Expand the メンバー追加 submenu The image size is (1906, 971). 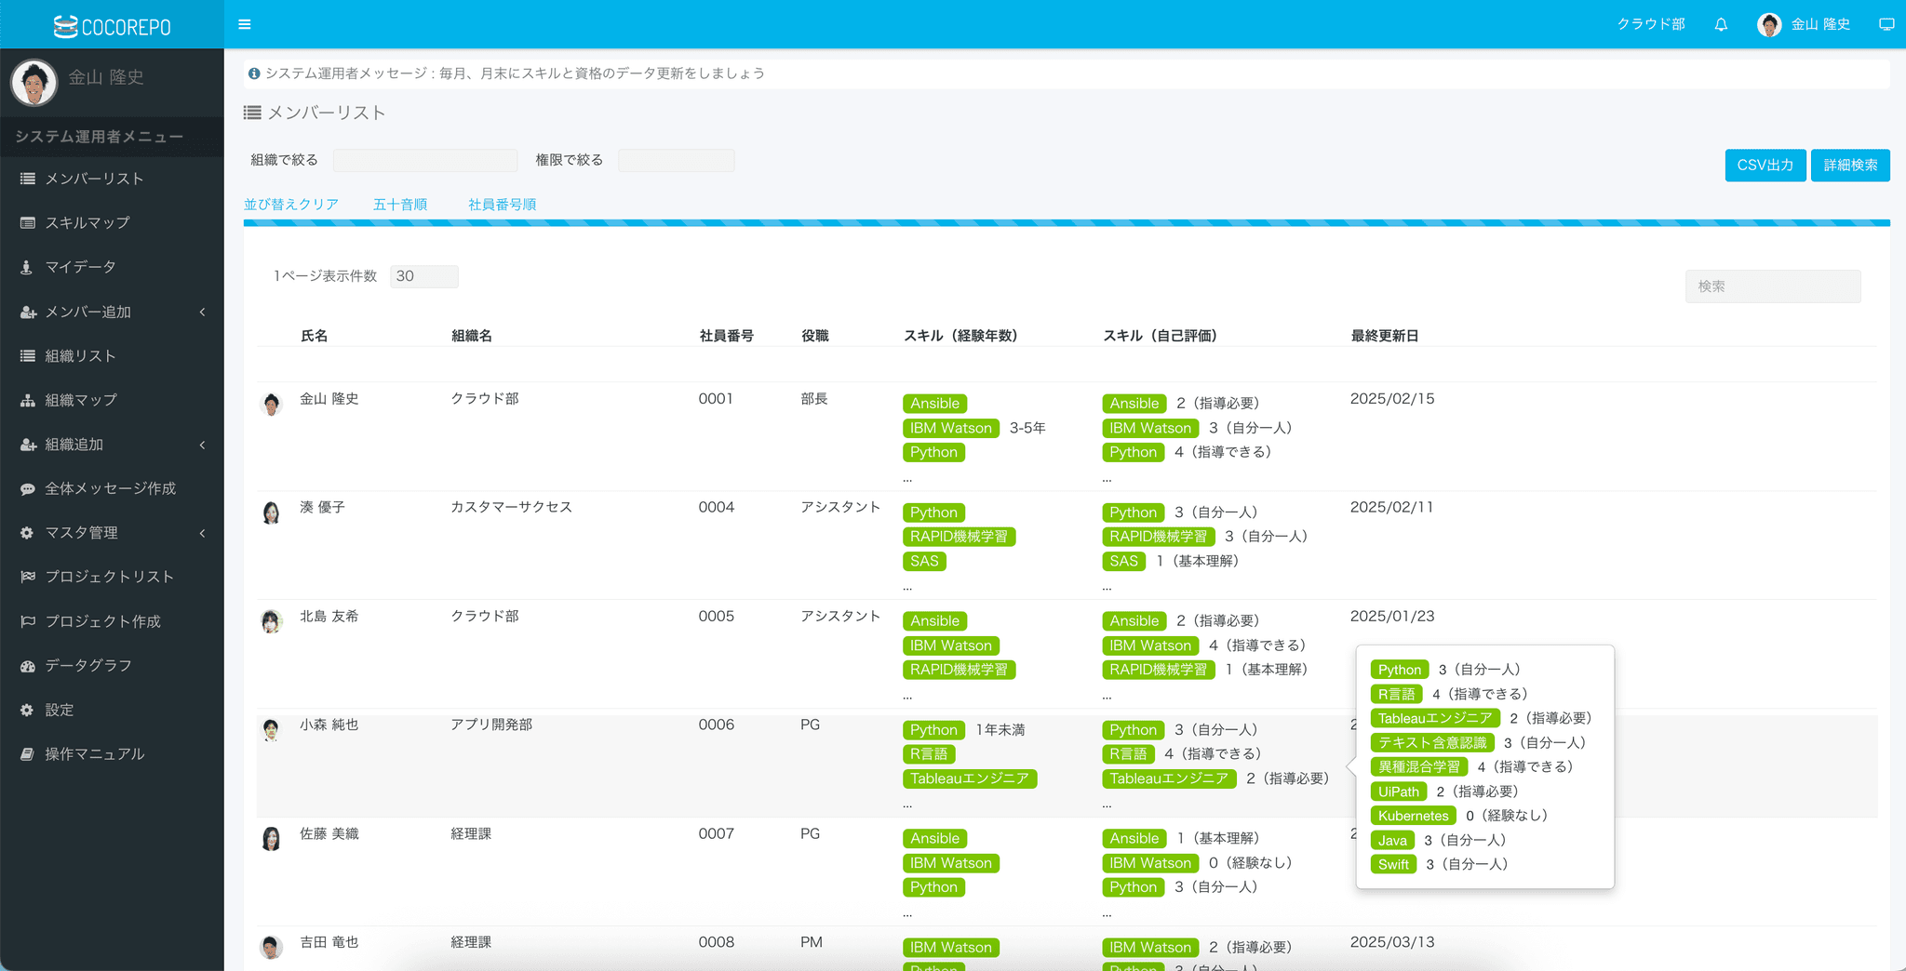112,312
